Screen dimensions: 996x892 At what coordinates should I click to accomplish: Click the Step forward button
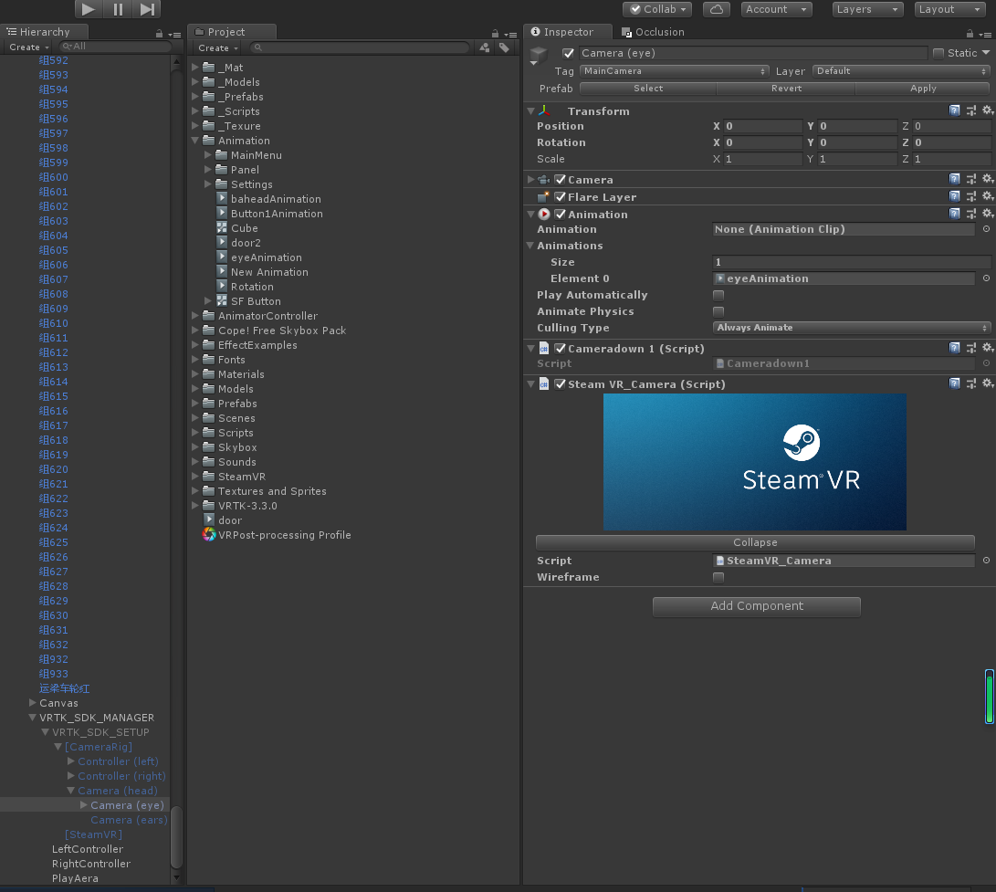[147, 9]
